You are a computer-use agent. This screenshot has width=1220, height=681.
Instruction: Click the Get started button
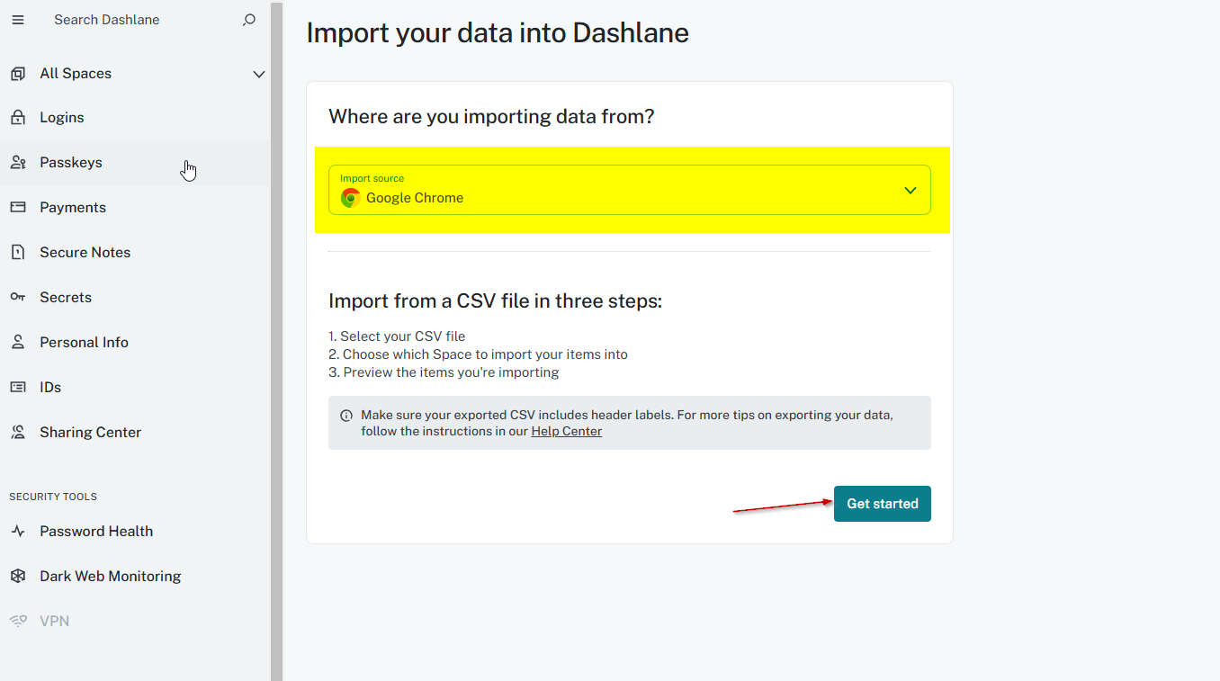point(883,504)
